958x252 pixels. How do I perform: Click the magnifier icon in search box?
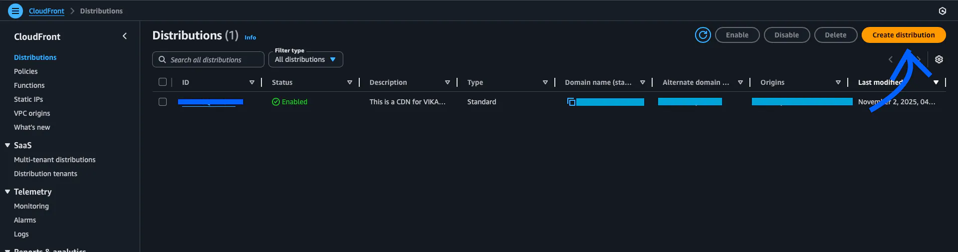(x=162, y=59)
